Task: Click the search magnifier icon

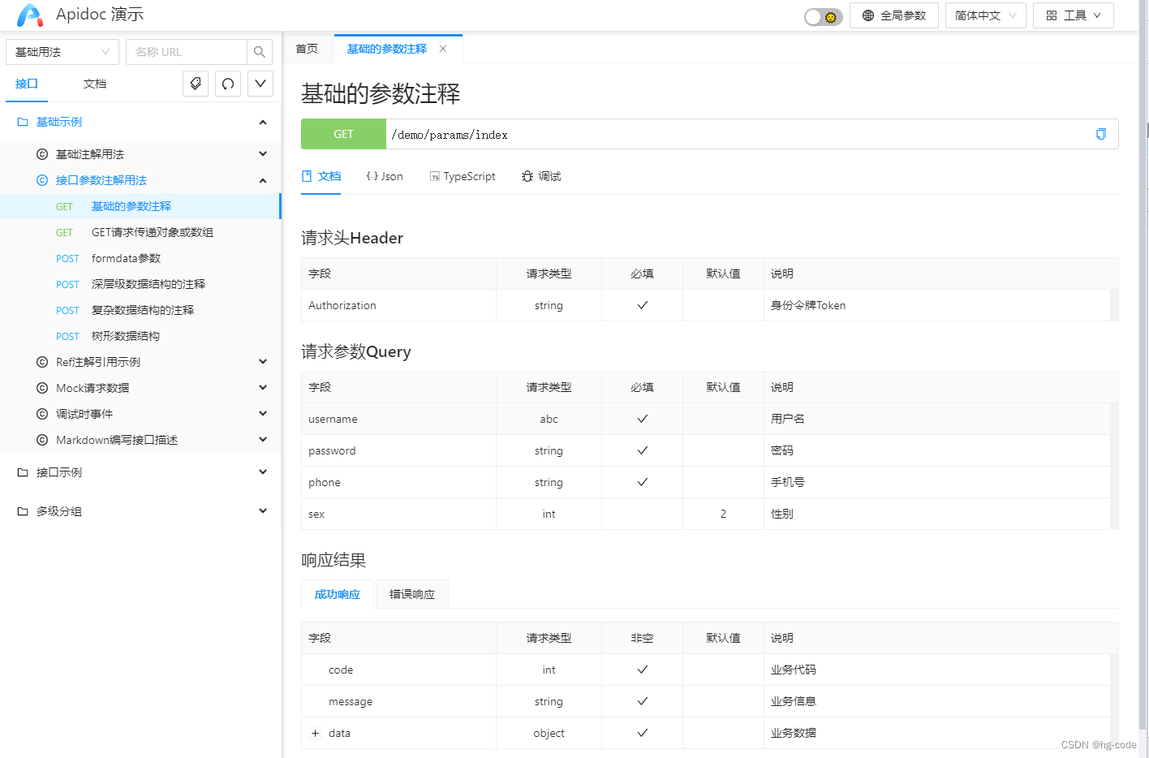Action: (x=260, y=52)
